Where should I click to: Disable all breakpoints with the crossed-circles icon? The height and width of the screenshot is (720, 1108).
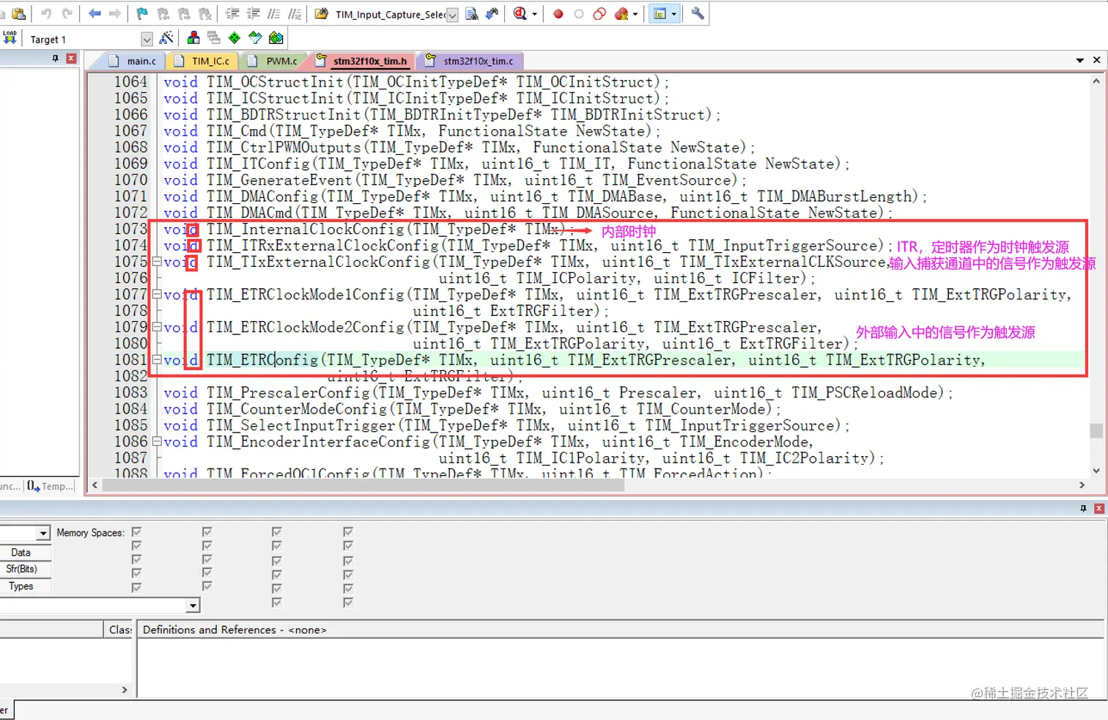coord(599,13)
